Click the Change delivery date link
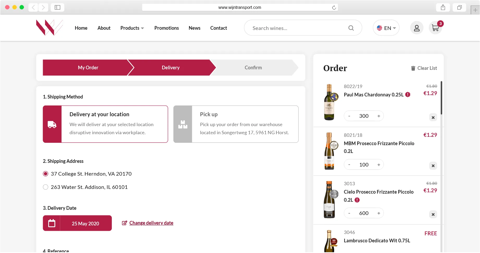Viewport: 480px width, 253px height. [151, 223]
